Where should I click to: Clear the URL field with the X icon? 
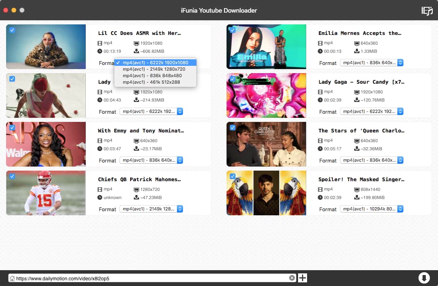coord(292,278)
